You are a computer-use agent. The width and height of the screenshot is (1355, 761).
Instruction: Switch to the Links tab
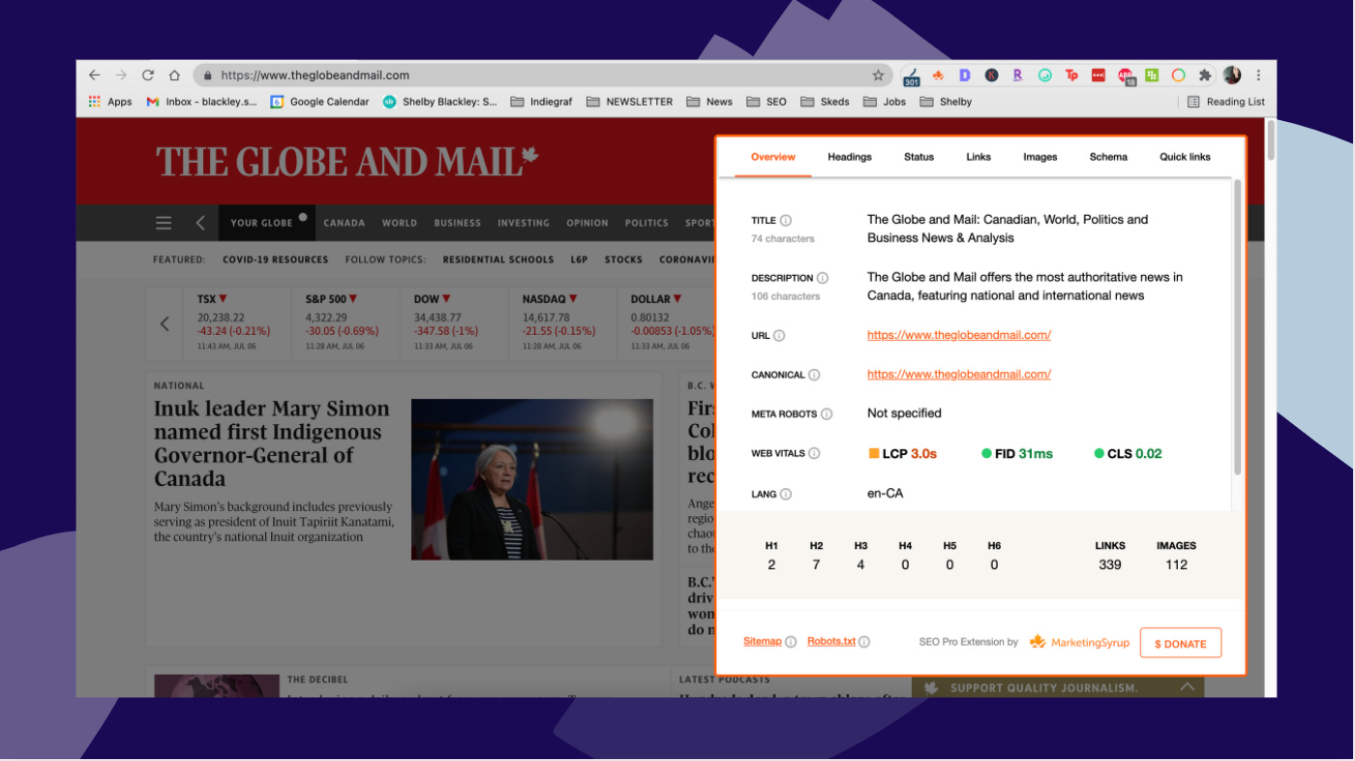click(979, 157)
